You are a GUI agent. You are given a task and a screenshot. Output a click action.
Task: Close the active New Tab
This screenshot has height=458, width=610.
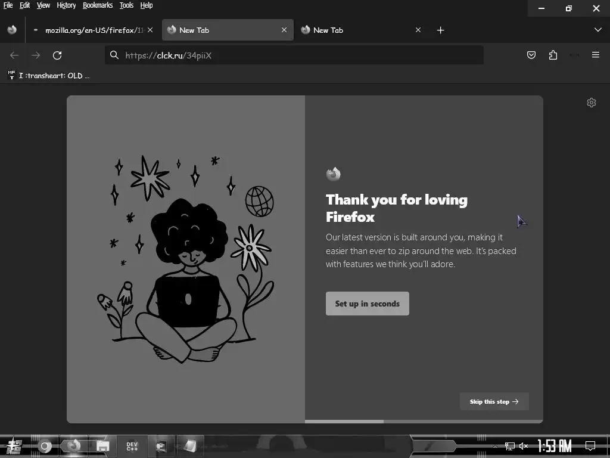[x=284, y=30]
